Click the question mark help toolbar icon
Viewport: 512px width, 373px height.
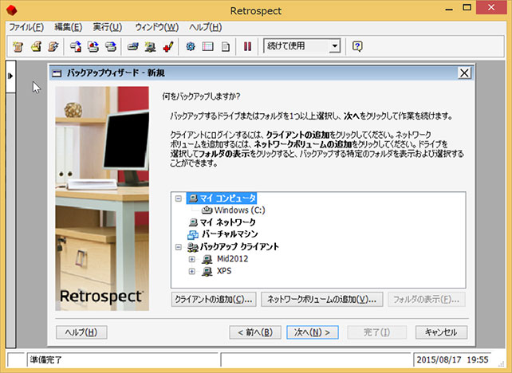pos(357,46)
